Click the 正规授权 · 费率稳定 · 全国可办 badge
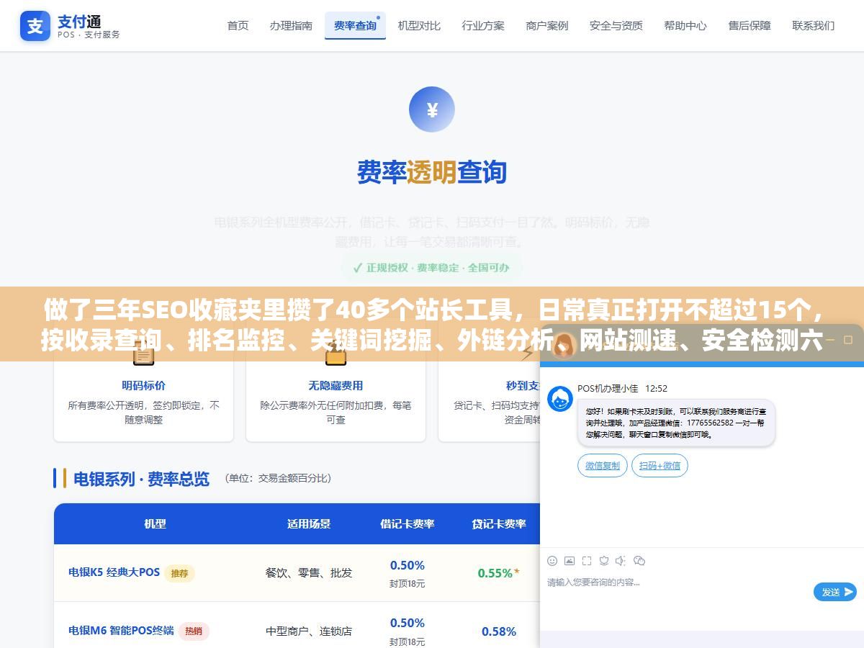 coord(431,268)
